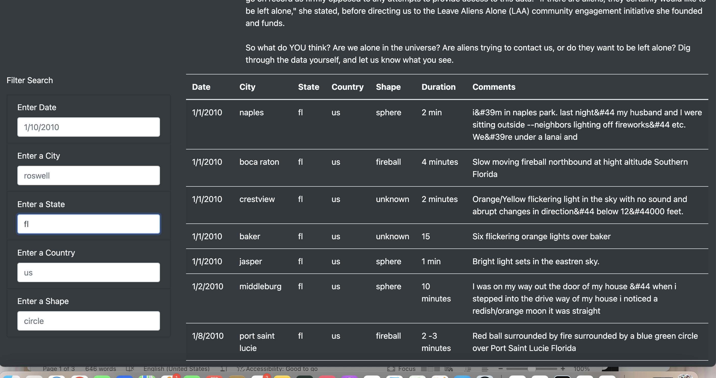Click the Enter a Country input field
716x378 pixels.
click(88, 272)
